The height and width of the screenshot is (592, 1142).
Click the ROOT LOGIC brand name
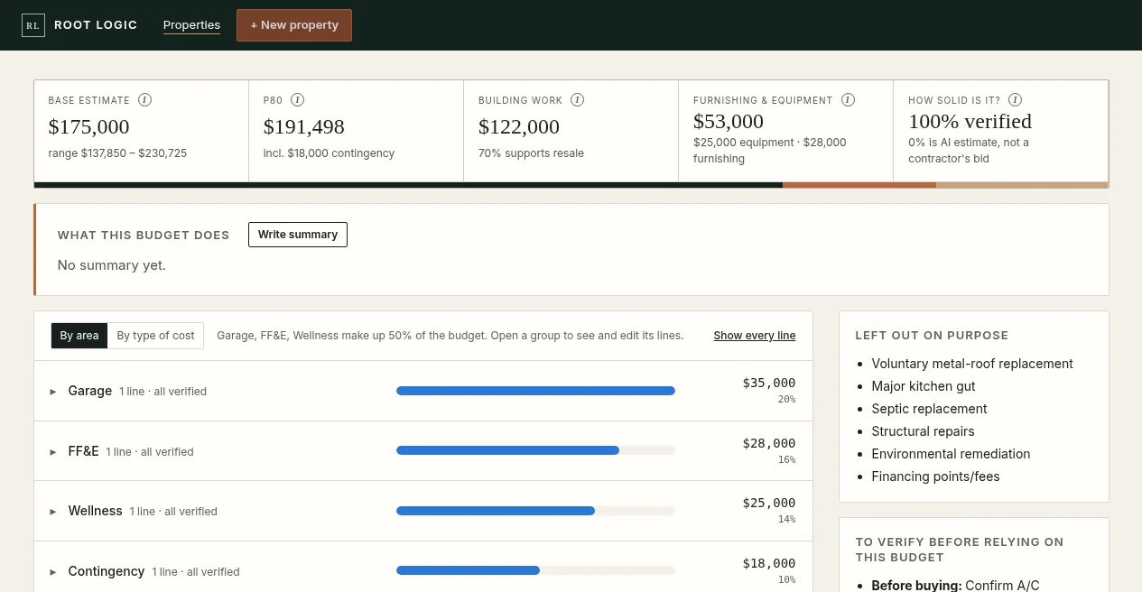tap(96, 25)
